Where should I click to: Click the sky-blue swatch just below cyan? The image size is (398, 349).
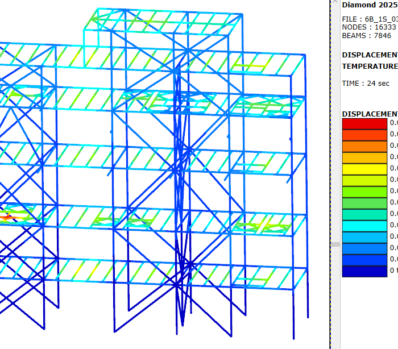[x=364, y=237]
